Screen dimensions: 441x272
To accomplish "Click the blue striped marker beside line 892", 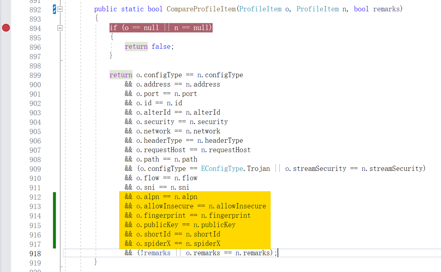I will pos(54,10).
